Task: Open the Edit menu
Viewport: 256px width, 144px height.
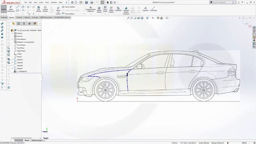Action: click(x=30, y=2)
